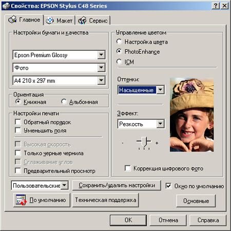Click the minus end of effect slider

pyautogui.click(x=123, y=143)
